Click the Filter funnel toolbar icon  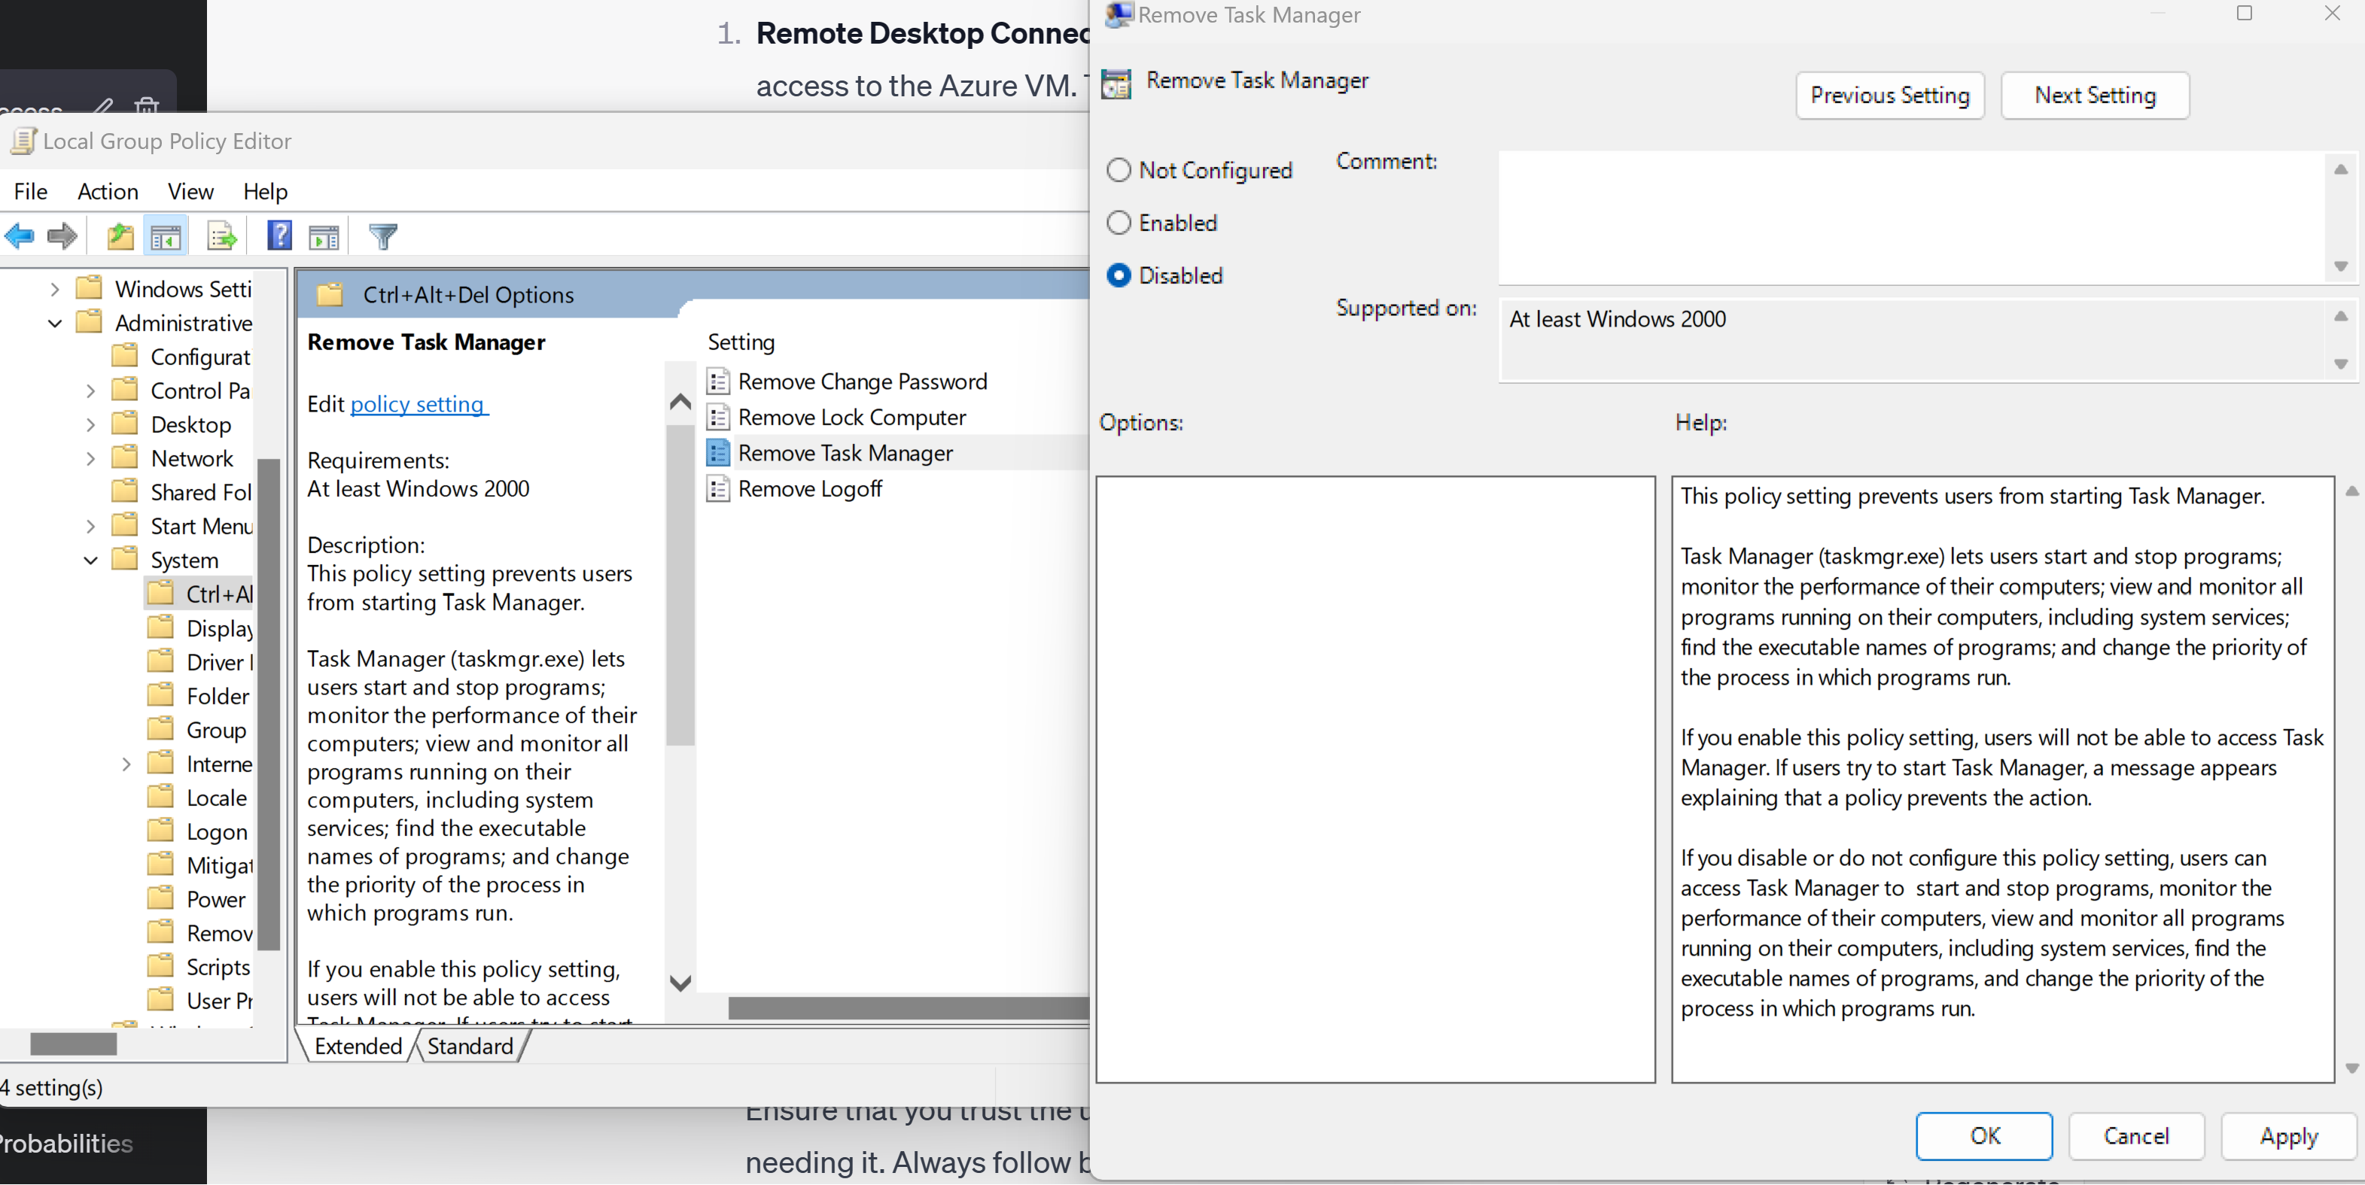(383, 237)
